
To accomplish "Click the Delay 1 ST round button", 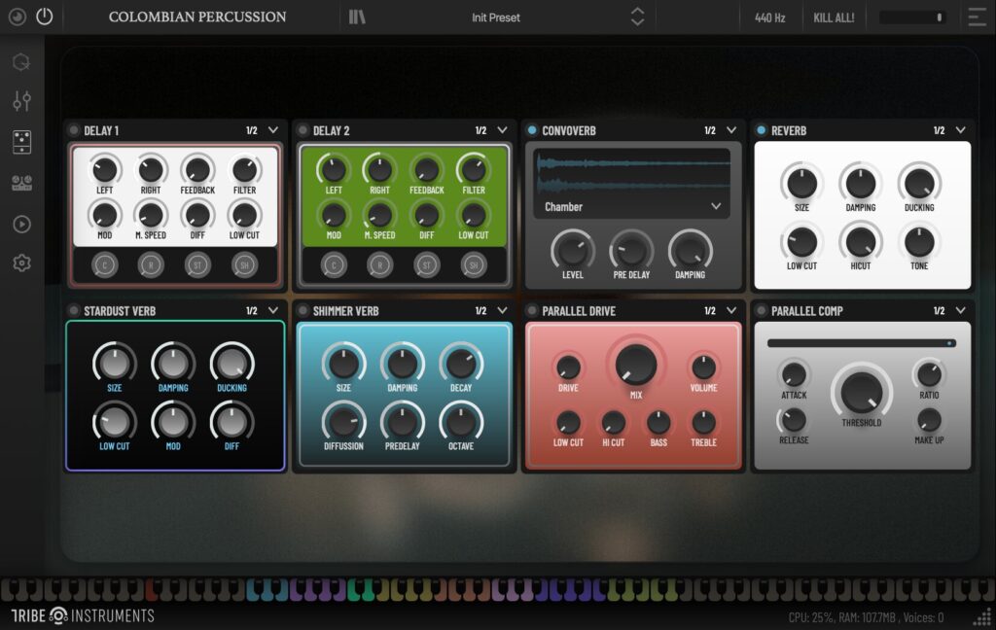I will (x=197, y=264).
